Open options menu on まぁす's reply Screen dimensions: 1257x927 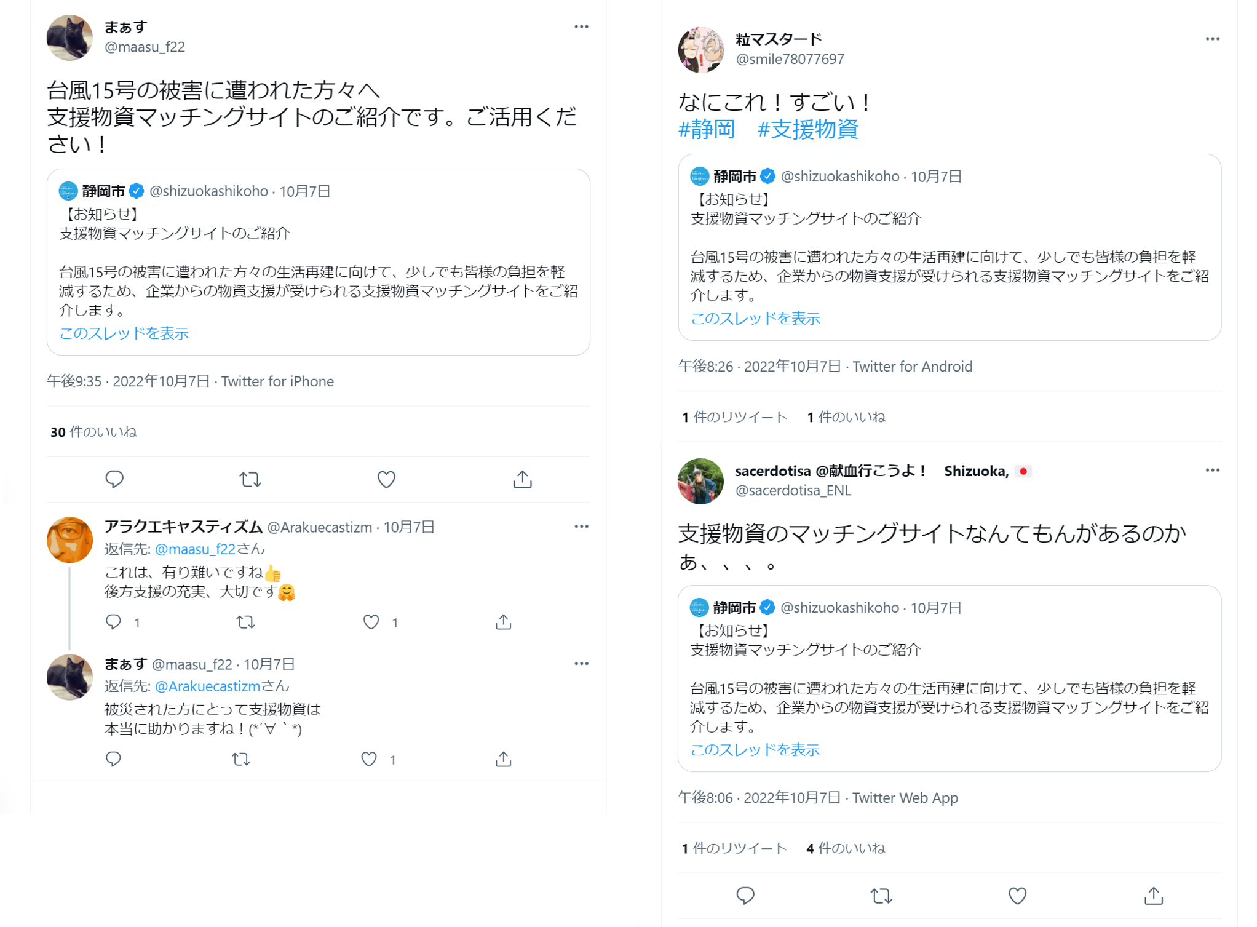[x=581, y=663]
